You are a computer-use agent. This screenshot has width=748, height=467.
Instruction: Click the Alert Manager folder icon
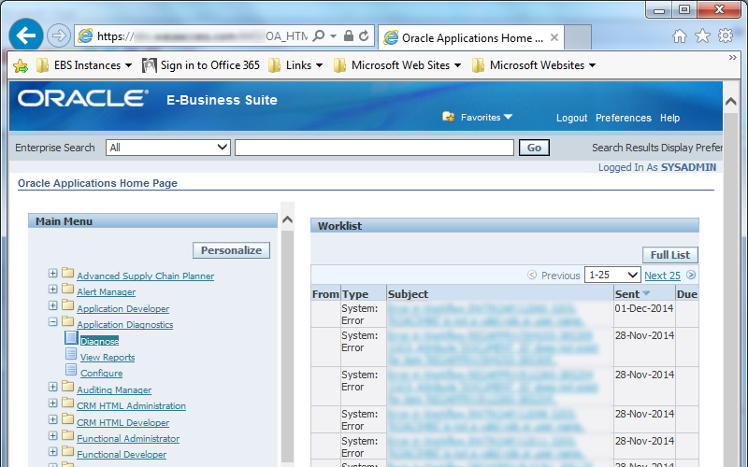[67, 289]
